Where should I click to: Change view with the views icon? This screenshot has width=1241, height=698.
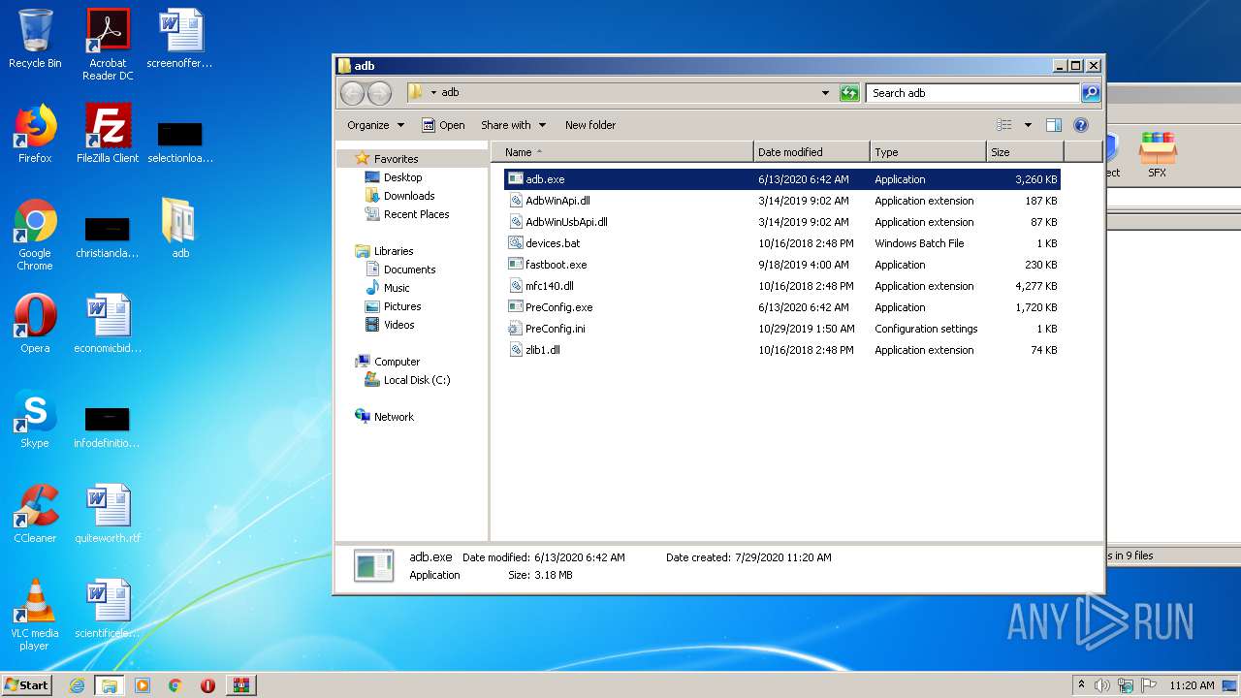[1004, 125]
